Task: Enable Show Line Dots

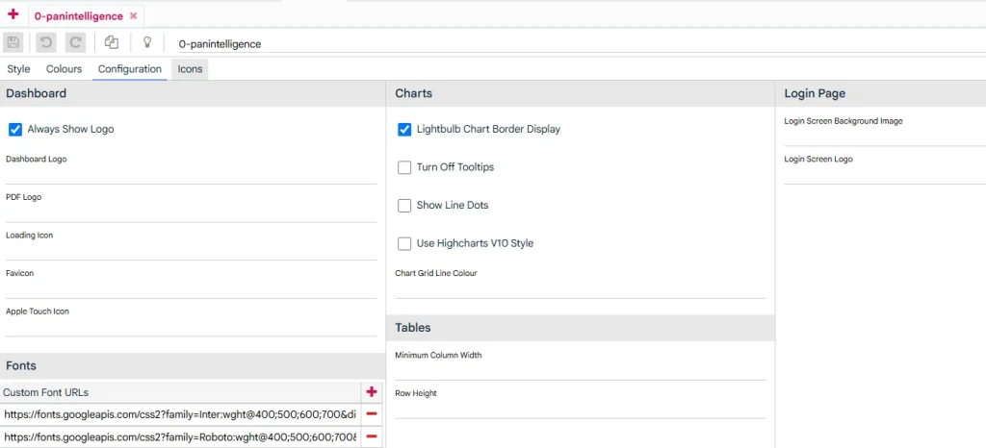Action: pyautogui.click(x=404, y=205)
